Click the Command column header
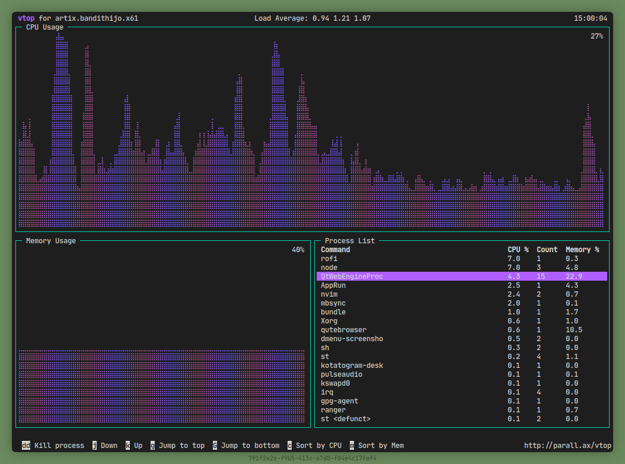The width and height of the screenshot is (625, 464). (335, 249)
